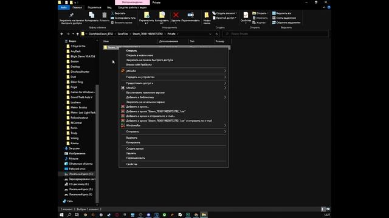Viewport: 389px width, 218px height.
Task: Click the Поиск Private search field
Action: [275, 34]
